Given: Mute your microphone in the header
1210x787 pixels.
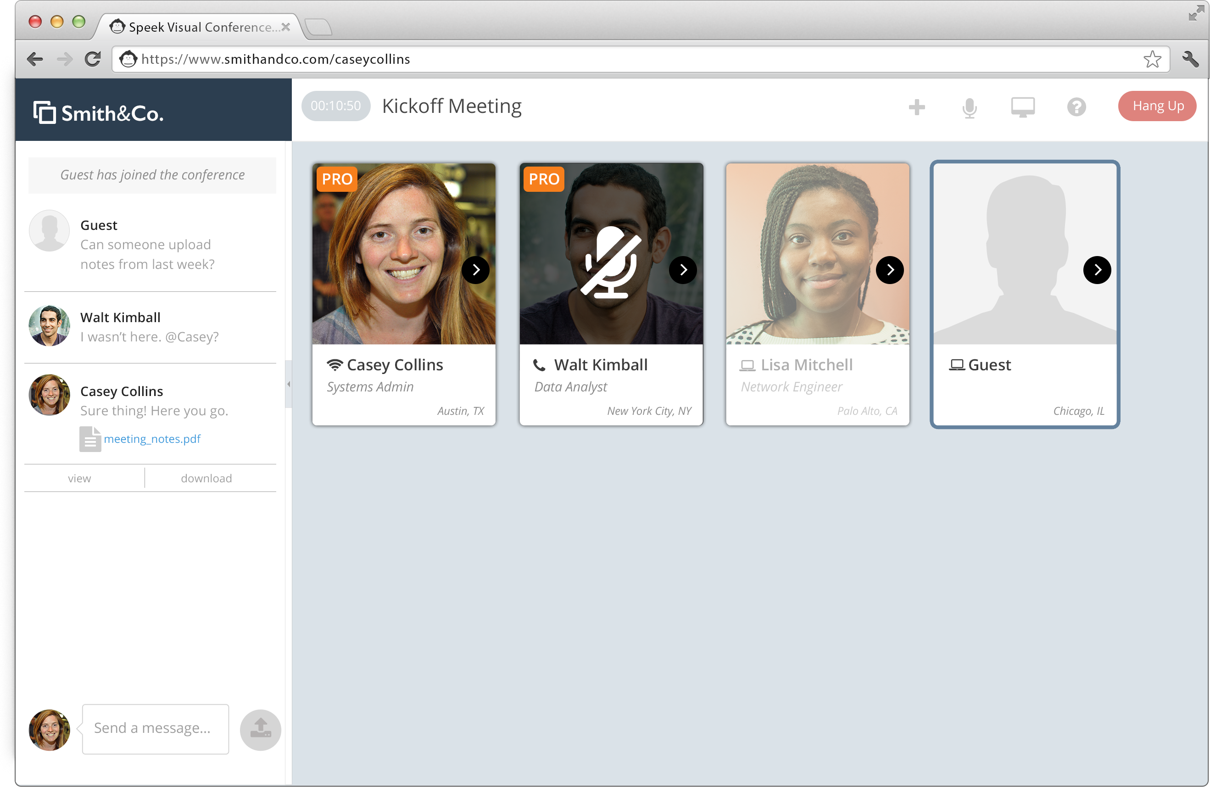Looking at the screenshot, I should pyautogui.click(x=970, y=107).
